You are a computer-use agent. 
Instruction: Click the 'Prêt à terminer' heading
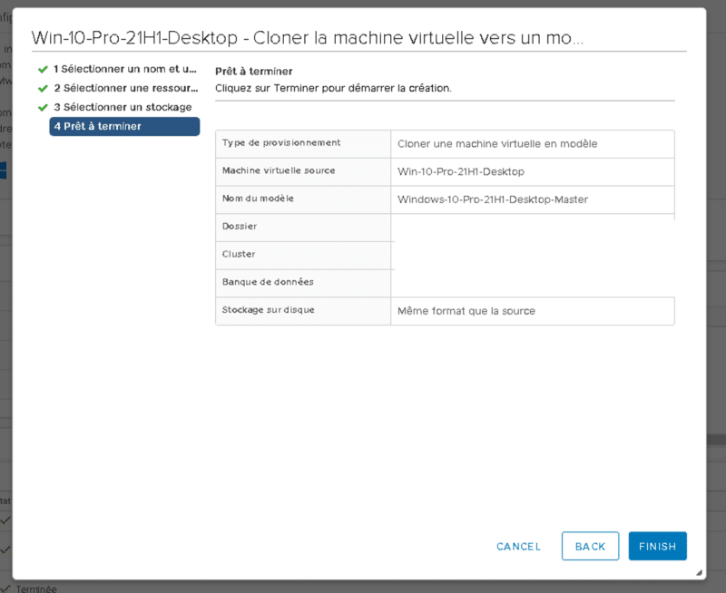(x=254, y=72)
